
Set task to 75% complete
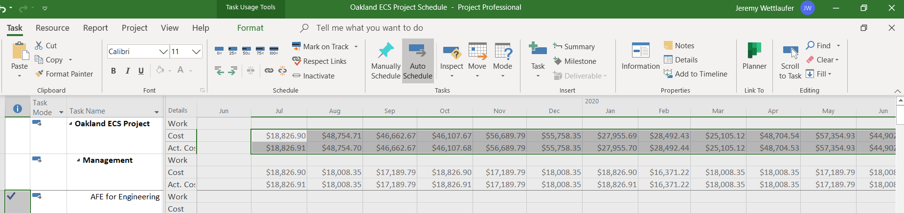click(260, 50)
